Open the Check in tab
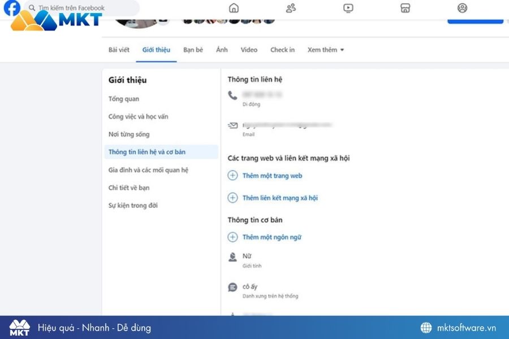 [x=282, y=50]
